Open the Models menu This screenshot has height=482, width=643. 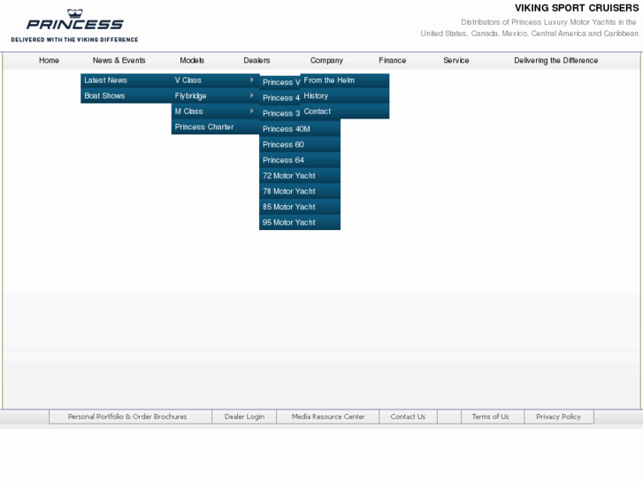pos(192,60)
